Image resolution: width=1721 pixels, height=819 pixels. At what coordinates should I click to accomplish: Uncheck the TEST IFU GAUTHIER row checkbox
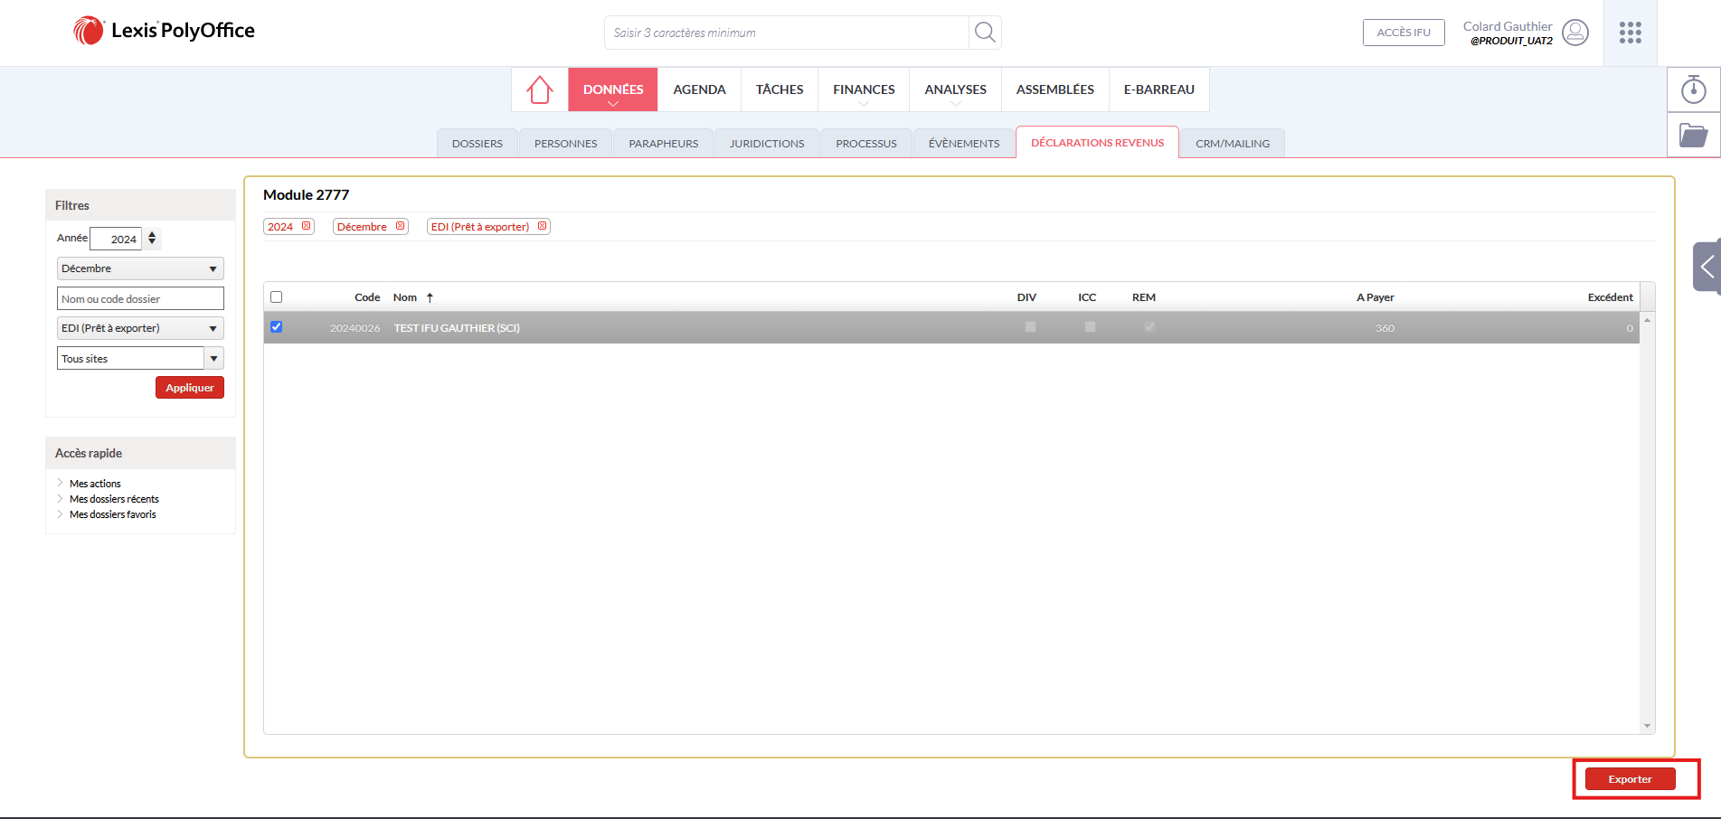[x=277, y=327]
